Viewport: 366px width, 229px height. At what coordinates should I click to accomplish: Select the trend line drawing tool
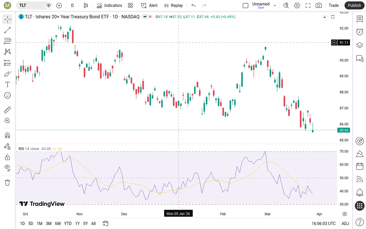[x=8, y=30]
